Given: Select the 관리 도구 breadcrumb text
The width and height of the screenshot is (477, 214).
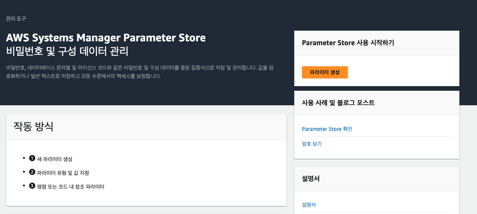Looking at the screenshot, I should [x=16, y=18].
